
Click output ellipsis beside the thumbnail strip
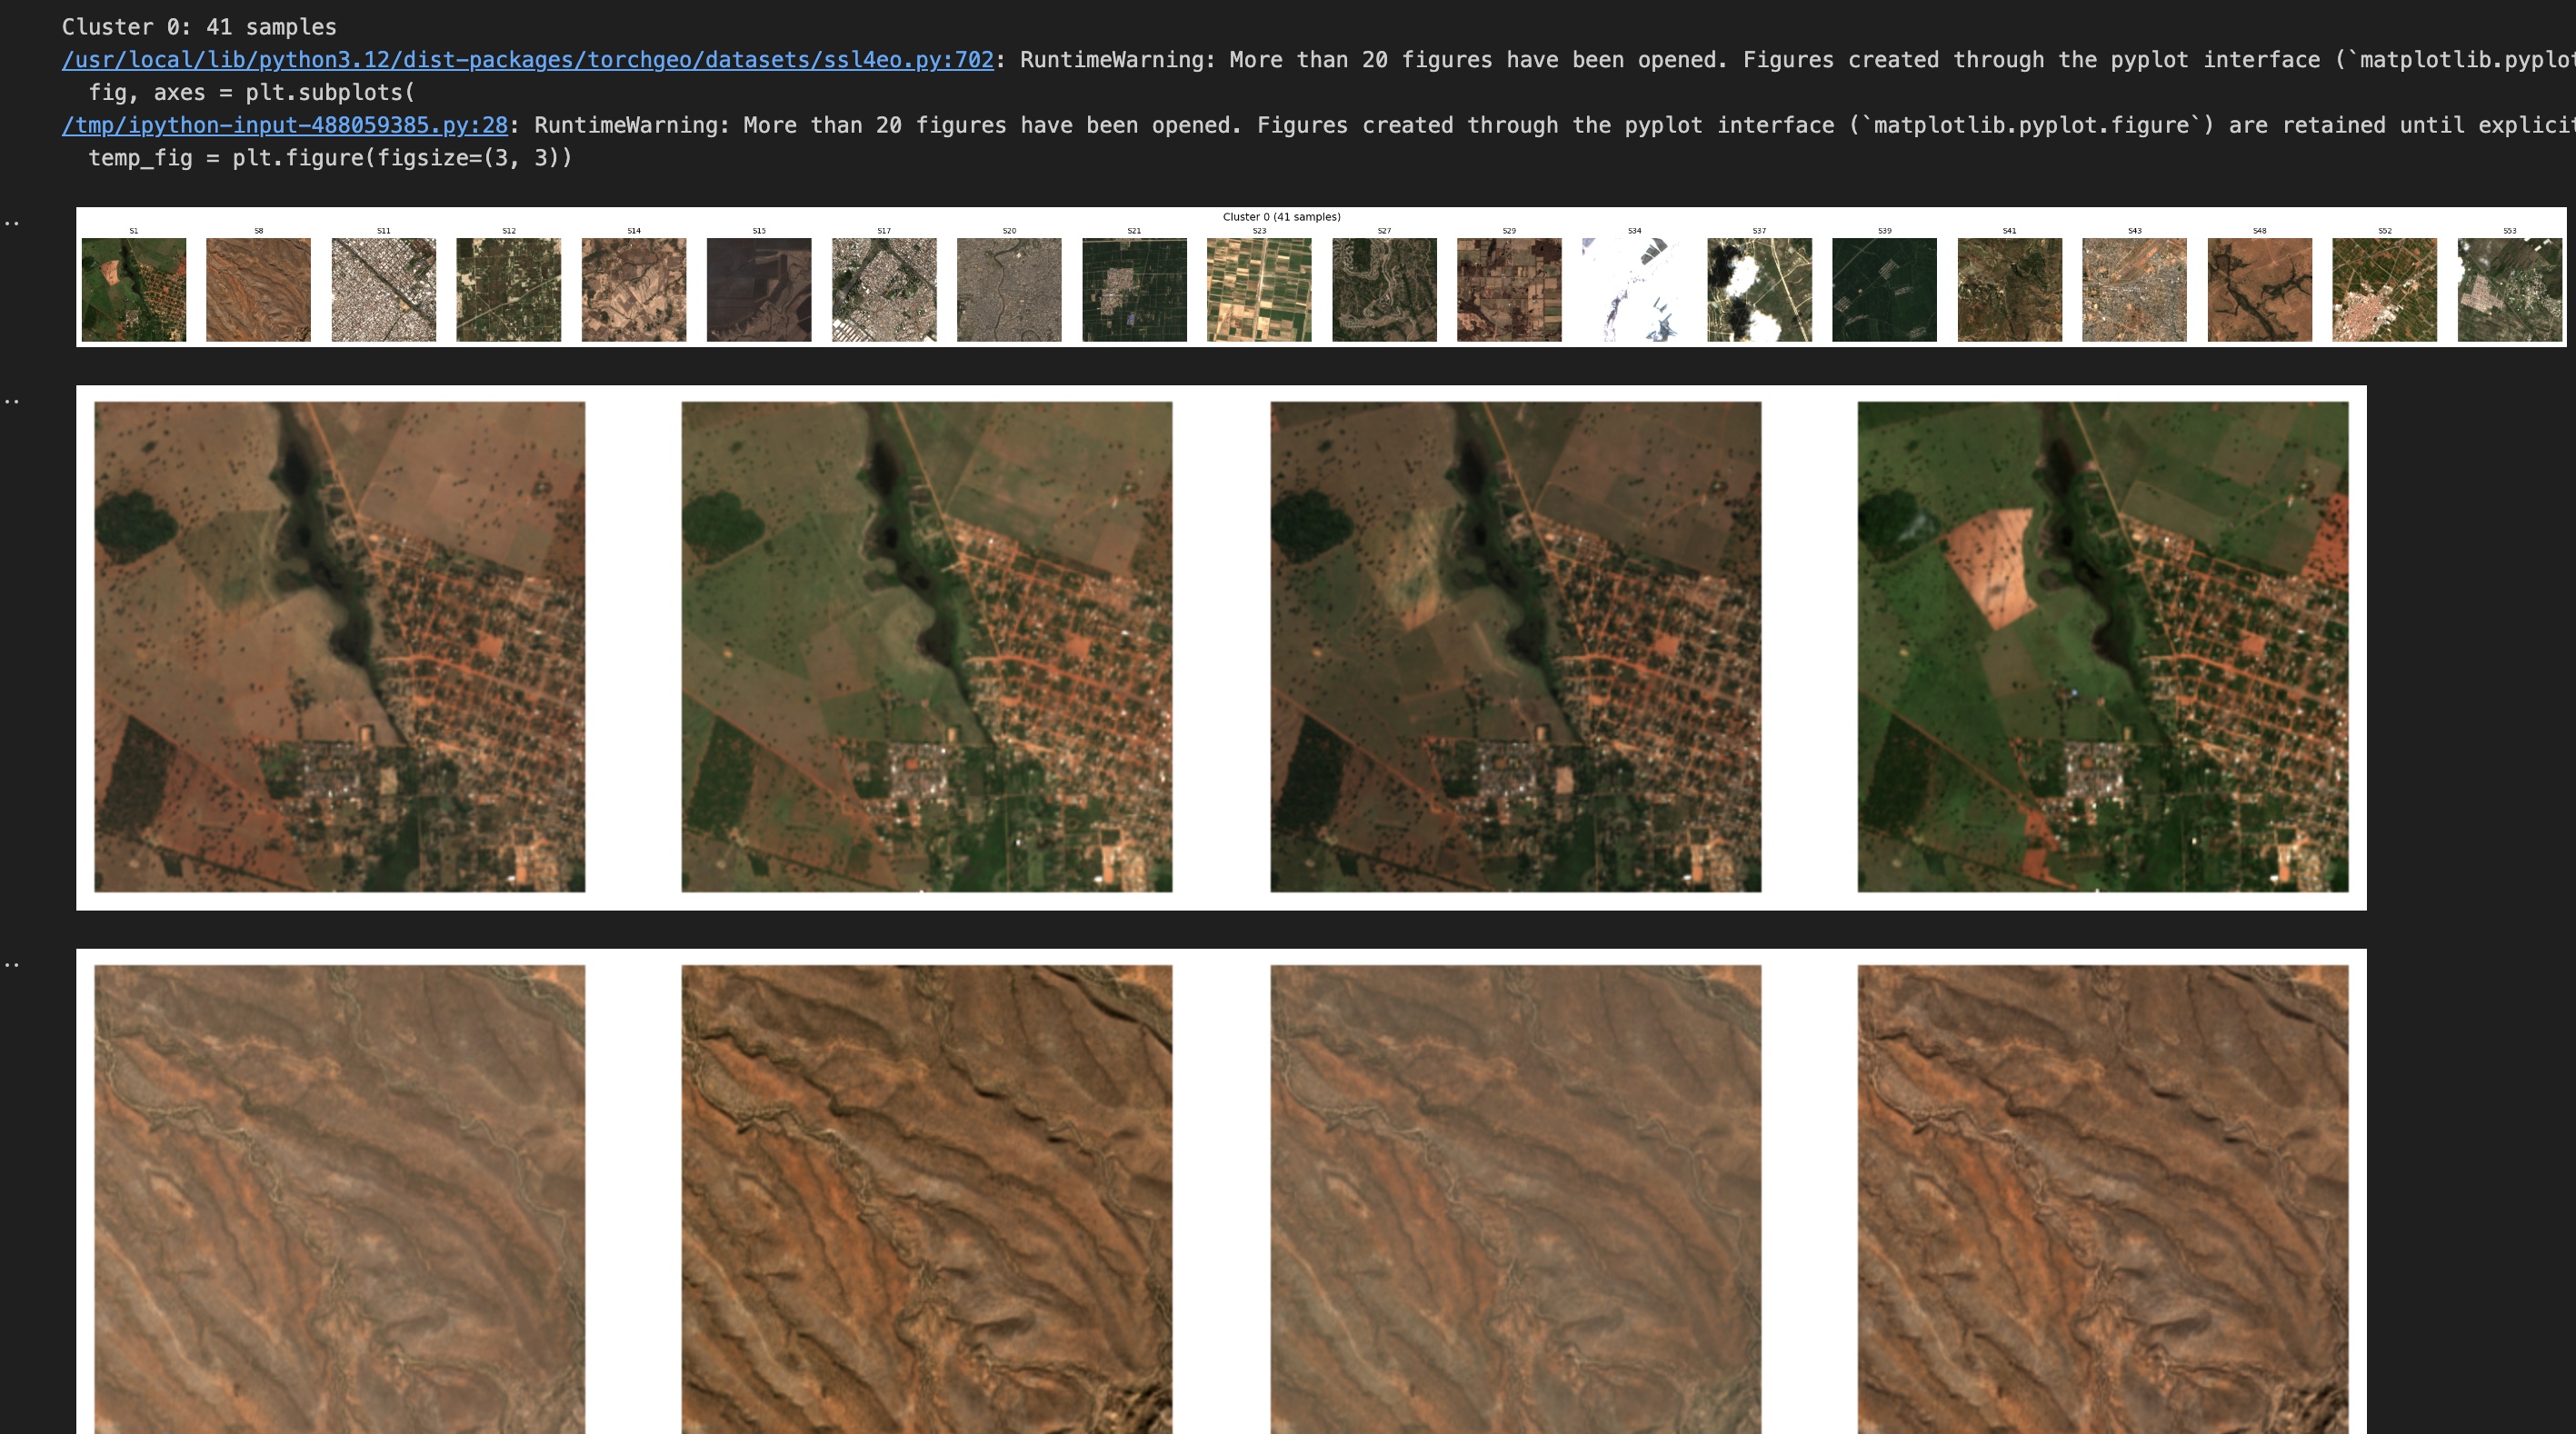pyautogui.click(x=12, y=223)
